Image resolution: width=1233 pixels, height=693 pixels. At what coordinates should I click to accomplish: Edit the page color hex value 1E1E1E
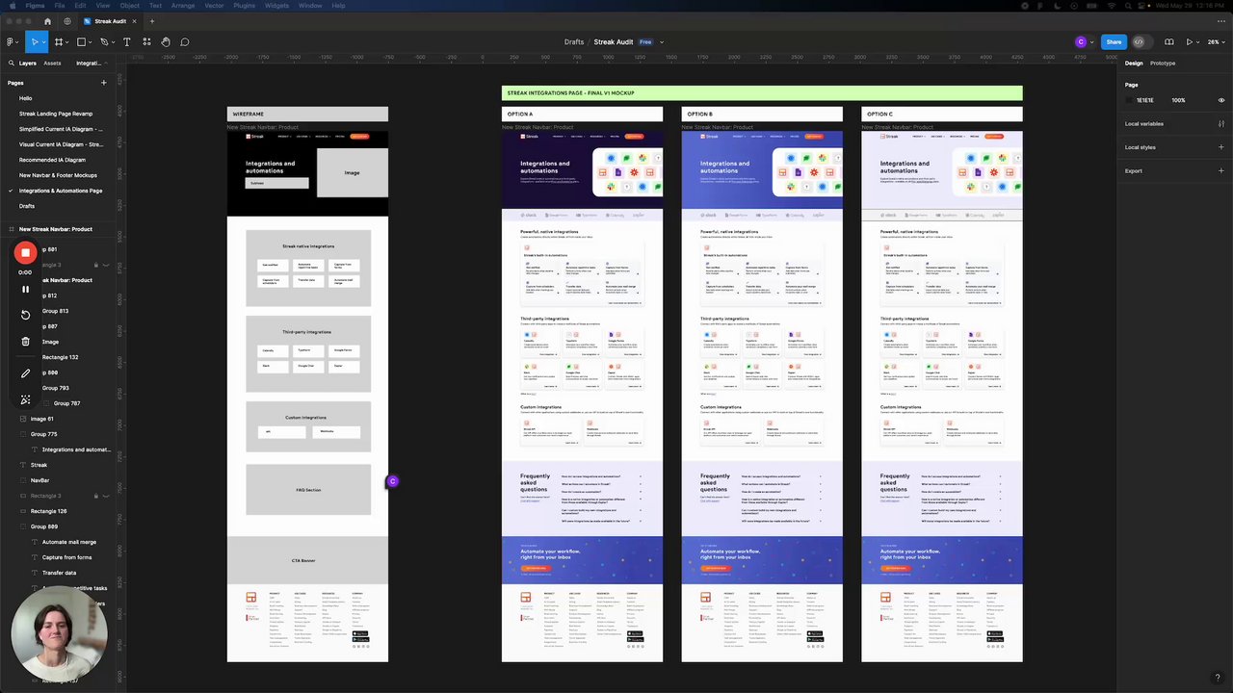[1145, 100]
